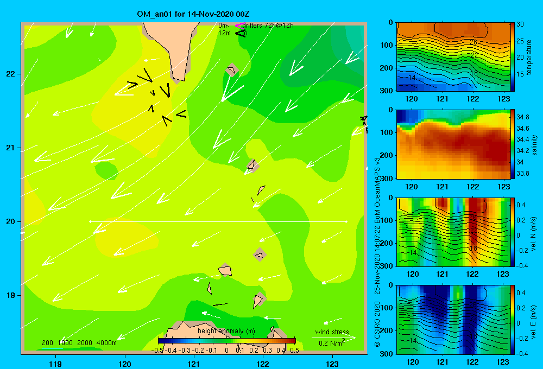Click latitude label 19 on the map axis

[x=11, y=295]
